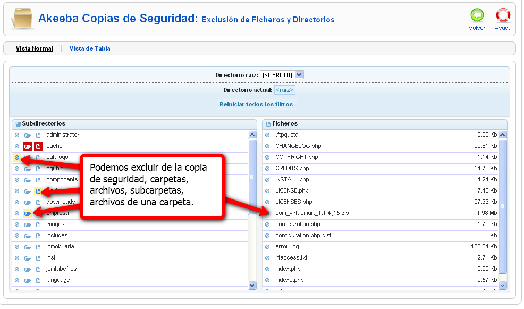524x309 pixels.
Task: Click skip-files icon for catalogo
Action: (38, 158)
